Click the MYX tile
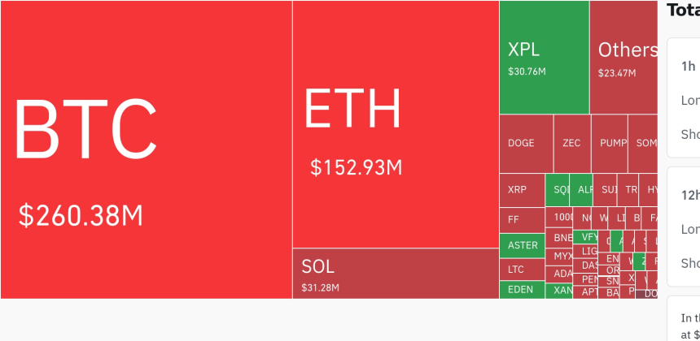This screenshot has width=700, height=341. [x=562, y=256]
